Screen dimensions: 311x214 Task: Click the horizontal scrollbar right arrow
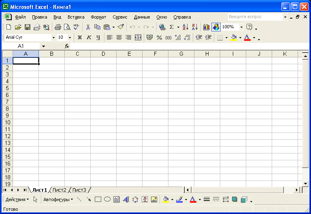[297, 190]
